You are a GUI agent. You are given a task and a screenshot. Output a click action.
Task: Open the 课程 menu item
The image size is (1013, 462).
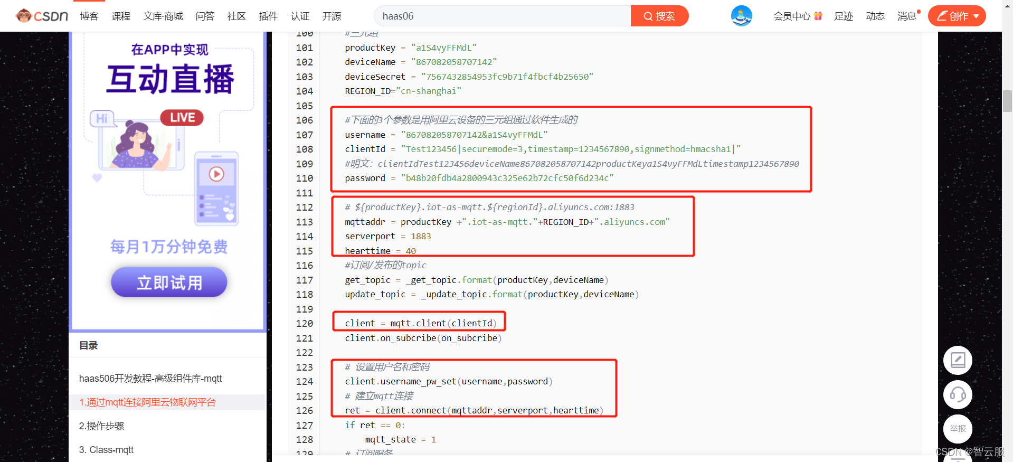pyautogui.click(x=121, y=16)
